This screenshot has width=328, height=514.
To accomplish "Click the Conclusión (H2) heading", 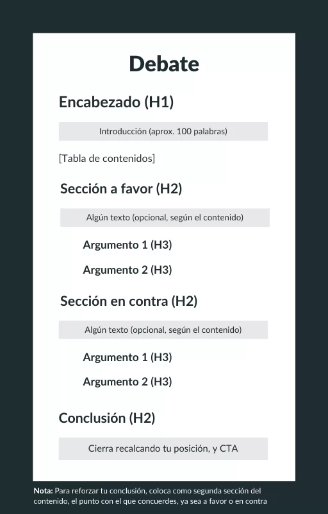I will tap(107, 418).
